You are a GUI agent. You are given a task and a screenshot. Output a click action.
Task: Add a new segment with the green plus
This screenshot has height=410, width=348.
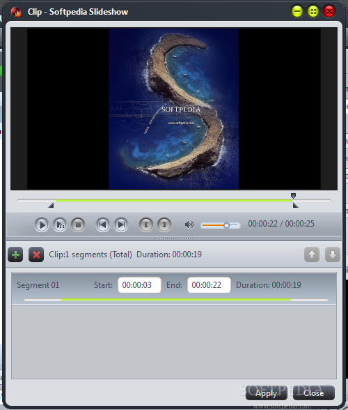tap(15, 255)
